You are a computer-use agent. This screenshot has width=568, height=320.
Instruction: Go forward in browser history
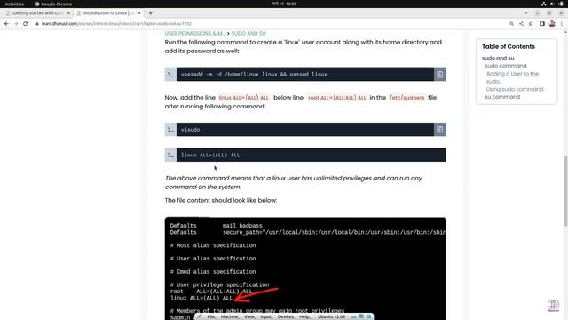tap(16, 24)
